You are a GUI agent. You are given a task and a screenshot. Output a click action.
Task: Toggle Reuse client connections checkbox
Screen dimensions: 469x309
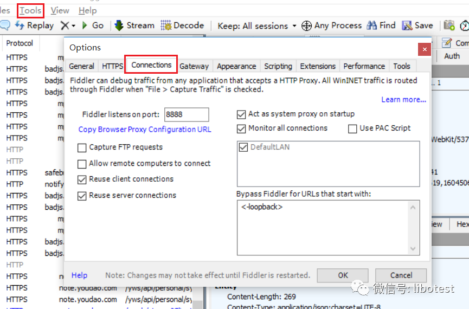click(82, 179)
